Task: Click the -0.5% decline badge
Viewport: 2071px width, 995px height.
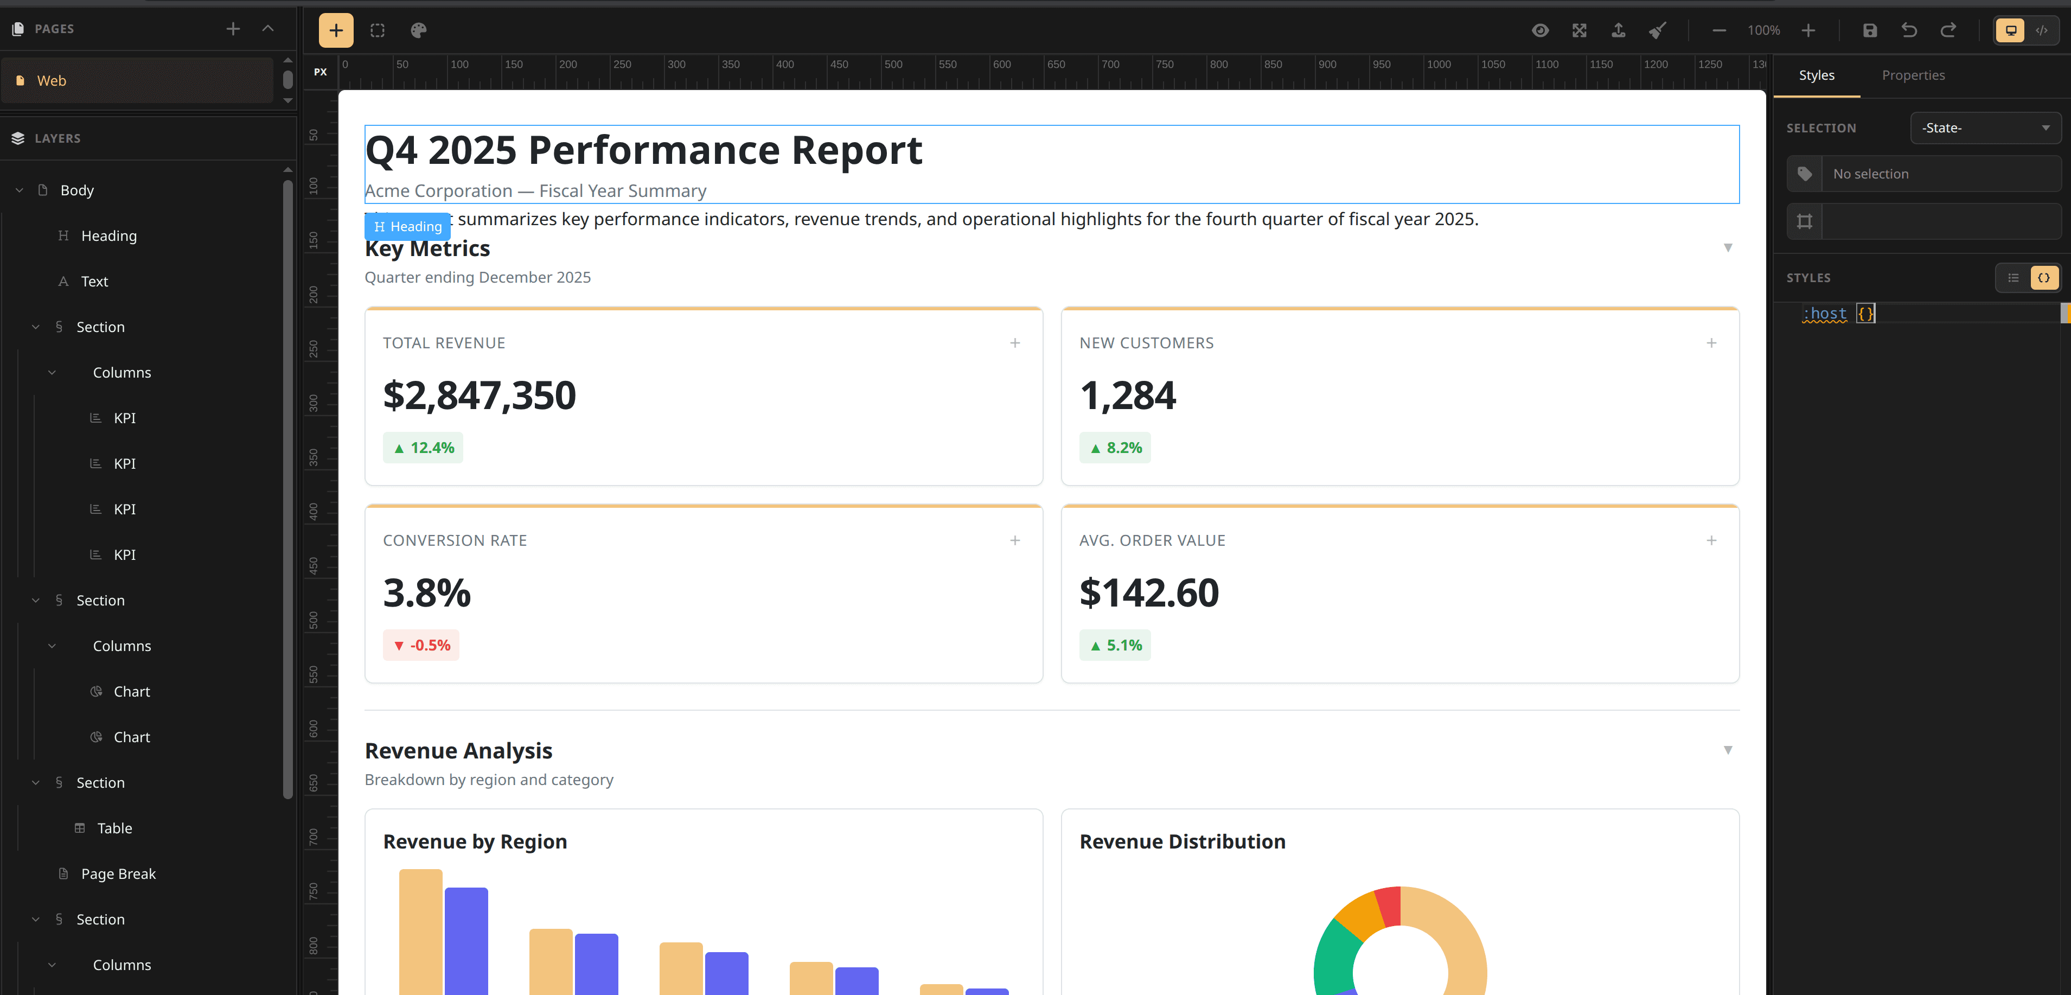Action: tap(421, 645)
